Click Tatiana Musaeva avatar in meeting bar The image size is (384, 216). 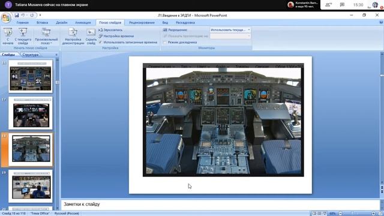(8, 5)
